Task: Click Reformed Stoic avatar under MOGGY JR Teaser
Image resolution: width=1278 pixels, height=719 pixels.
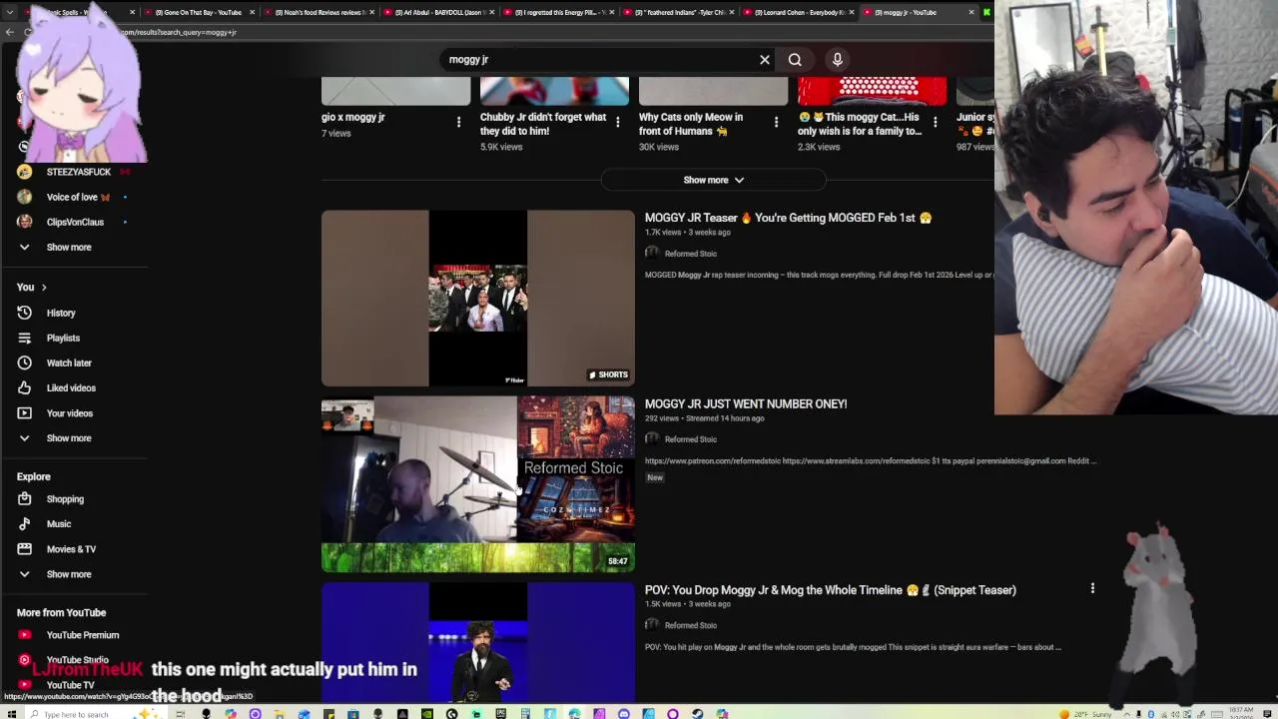Action: [x=652, y=254]
